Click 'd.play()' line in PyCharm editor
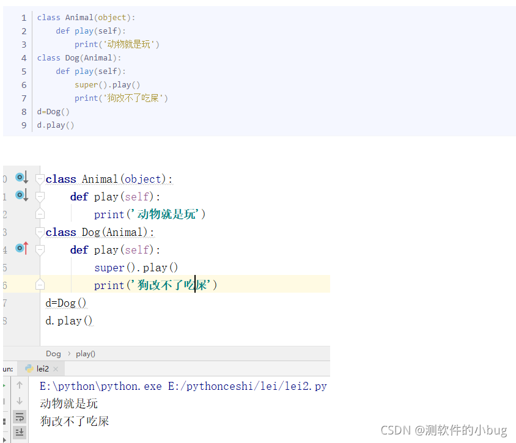 (x=68, y=321)
